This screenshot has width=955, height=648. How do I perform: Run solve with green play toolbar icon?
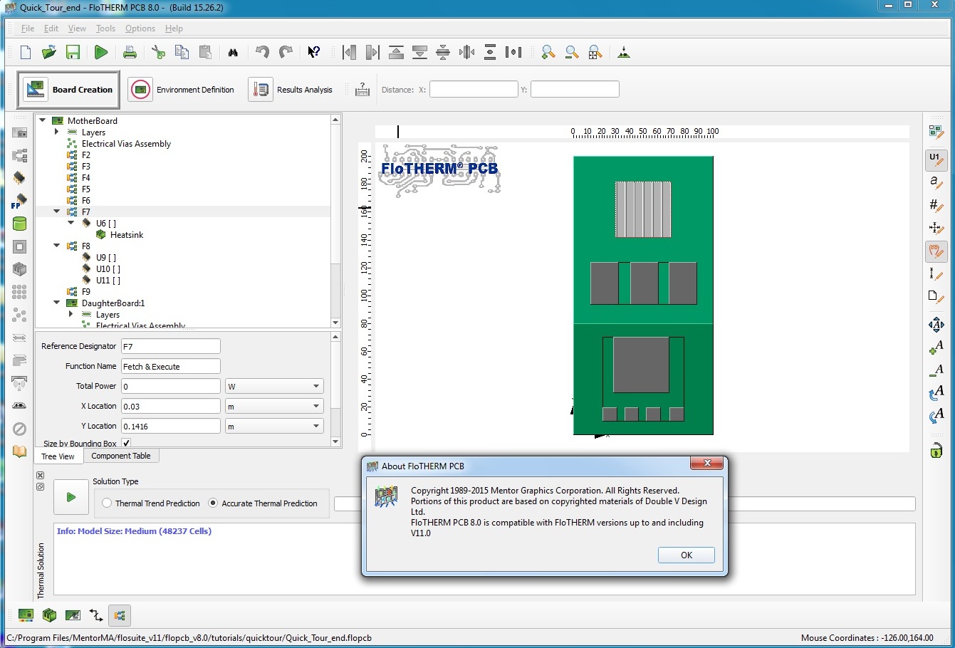(x=101, y=52)
